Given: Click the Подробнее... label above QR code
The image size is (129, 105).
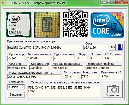Looking at the screenshot, I should [77, 11].
